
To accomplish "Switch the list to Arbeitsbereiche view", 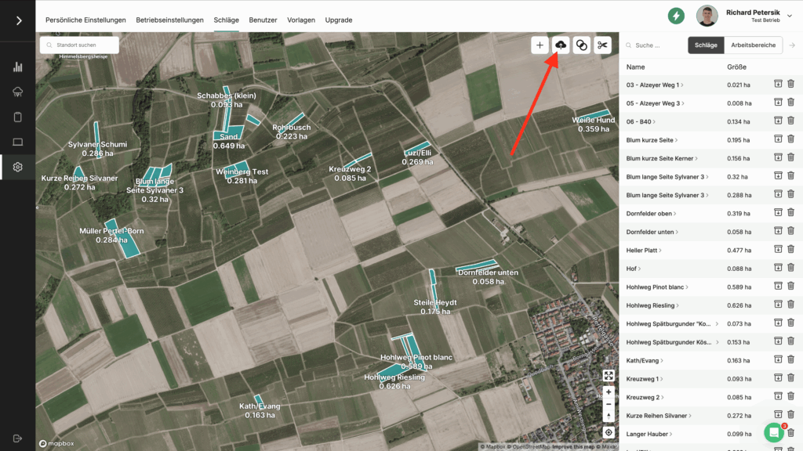I will point(753,45).
